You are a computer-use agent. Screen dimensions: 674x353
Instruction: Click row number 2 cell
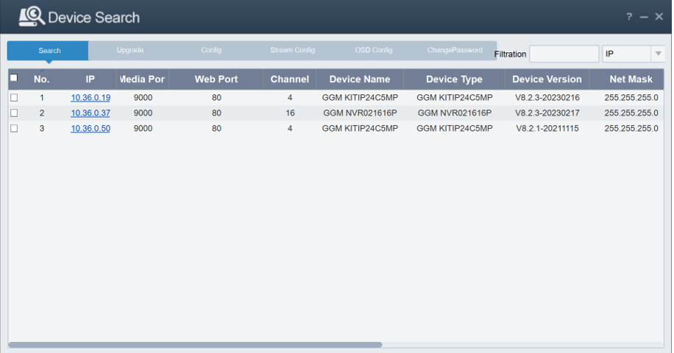(x=42, y=113)
